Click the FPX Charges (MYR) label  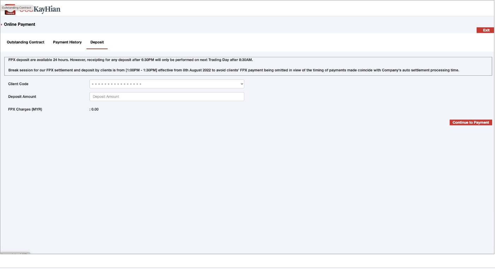[x=25, y=109]
